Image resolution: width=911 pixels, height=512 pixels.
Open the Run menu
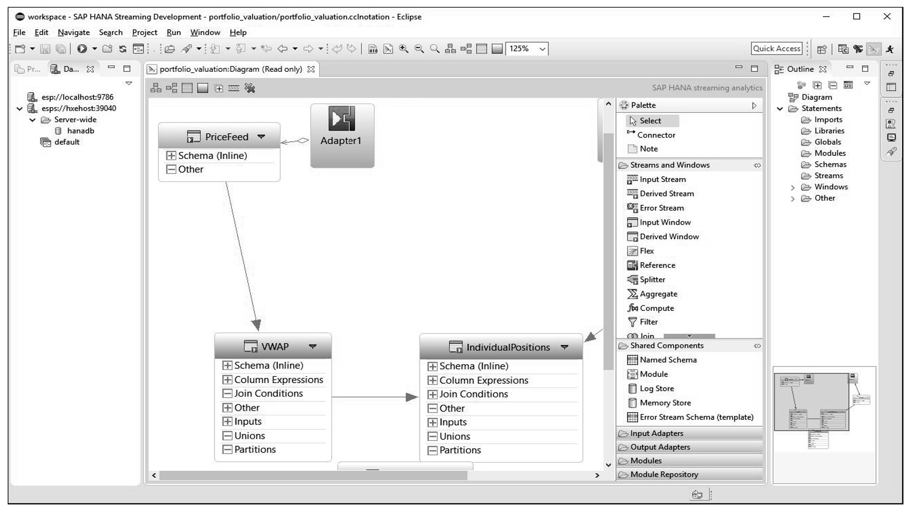(x=173, y=32)
